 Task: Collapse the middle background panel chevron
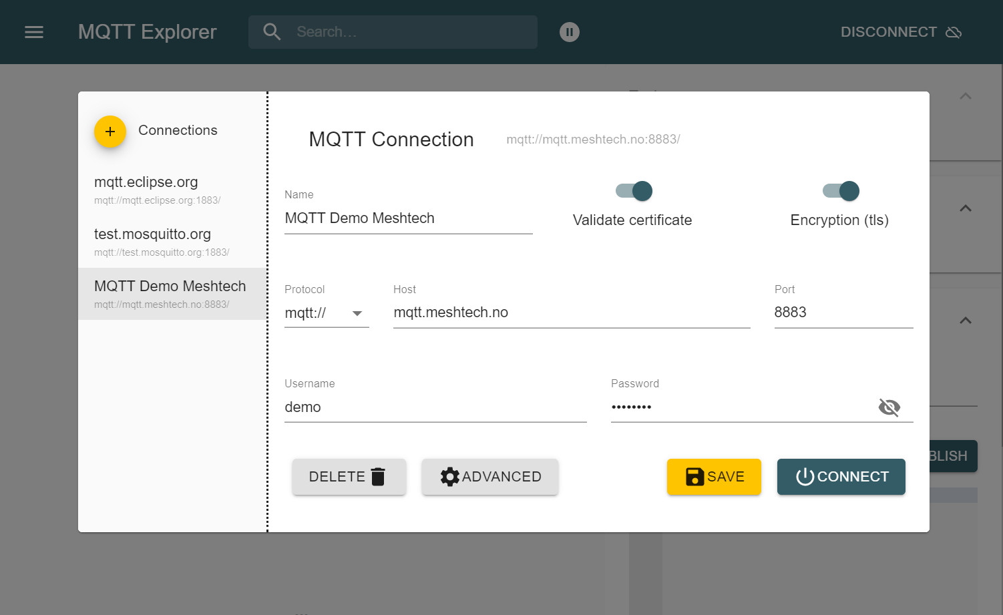coord(965,208)
